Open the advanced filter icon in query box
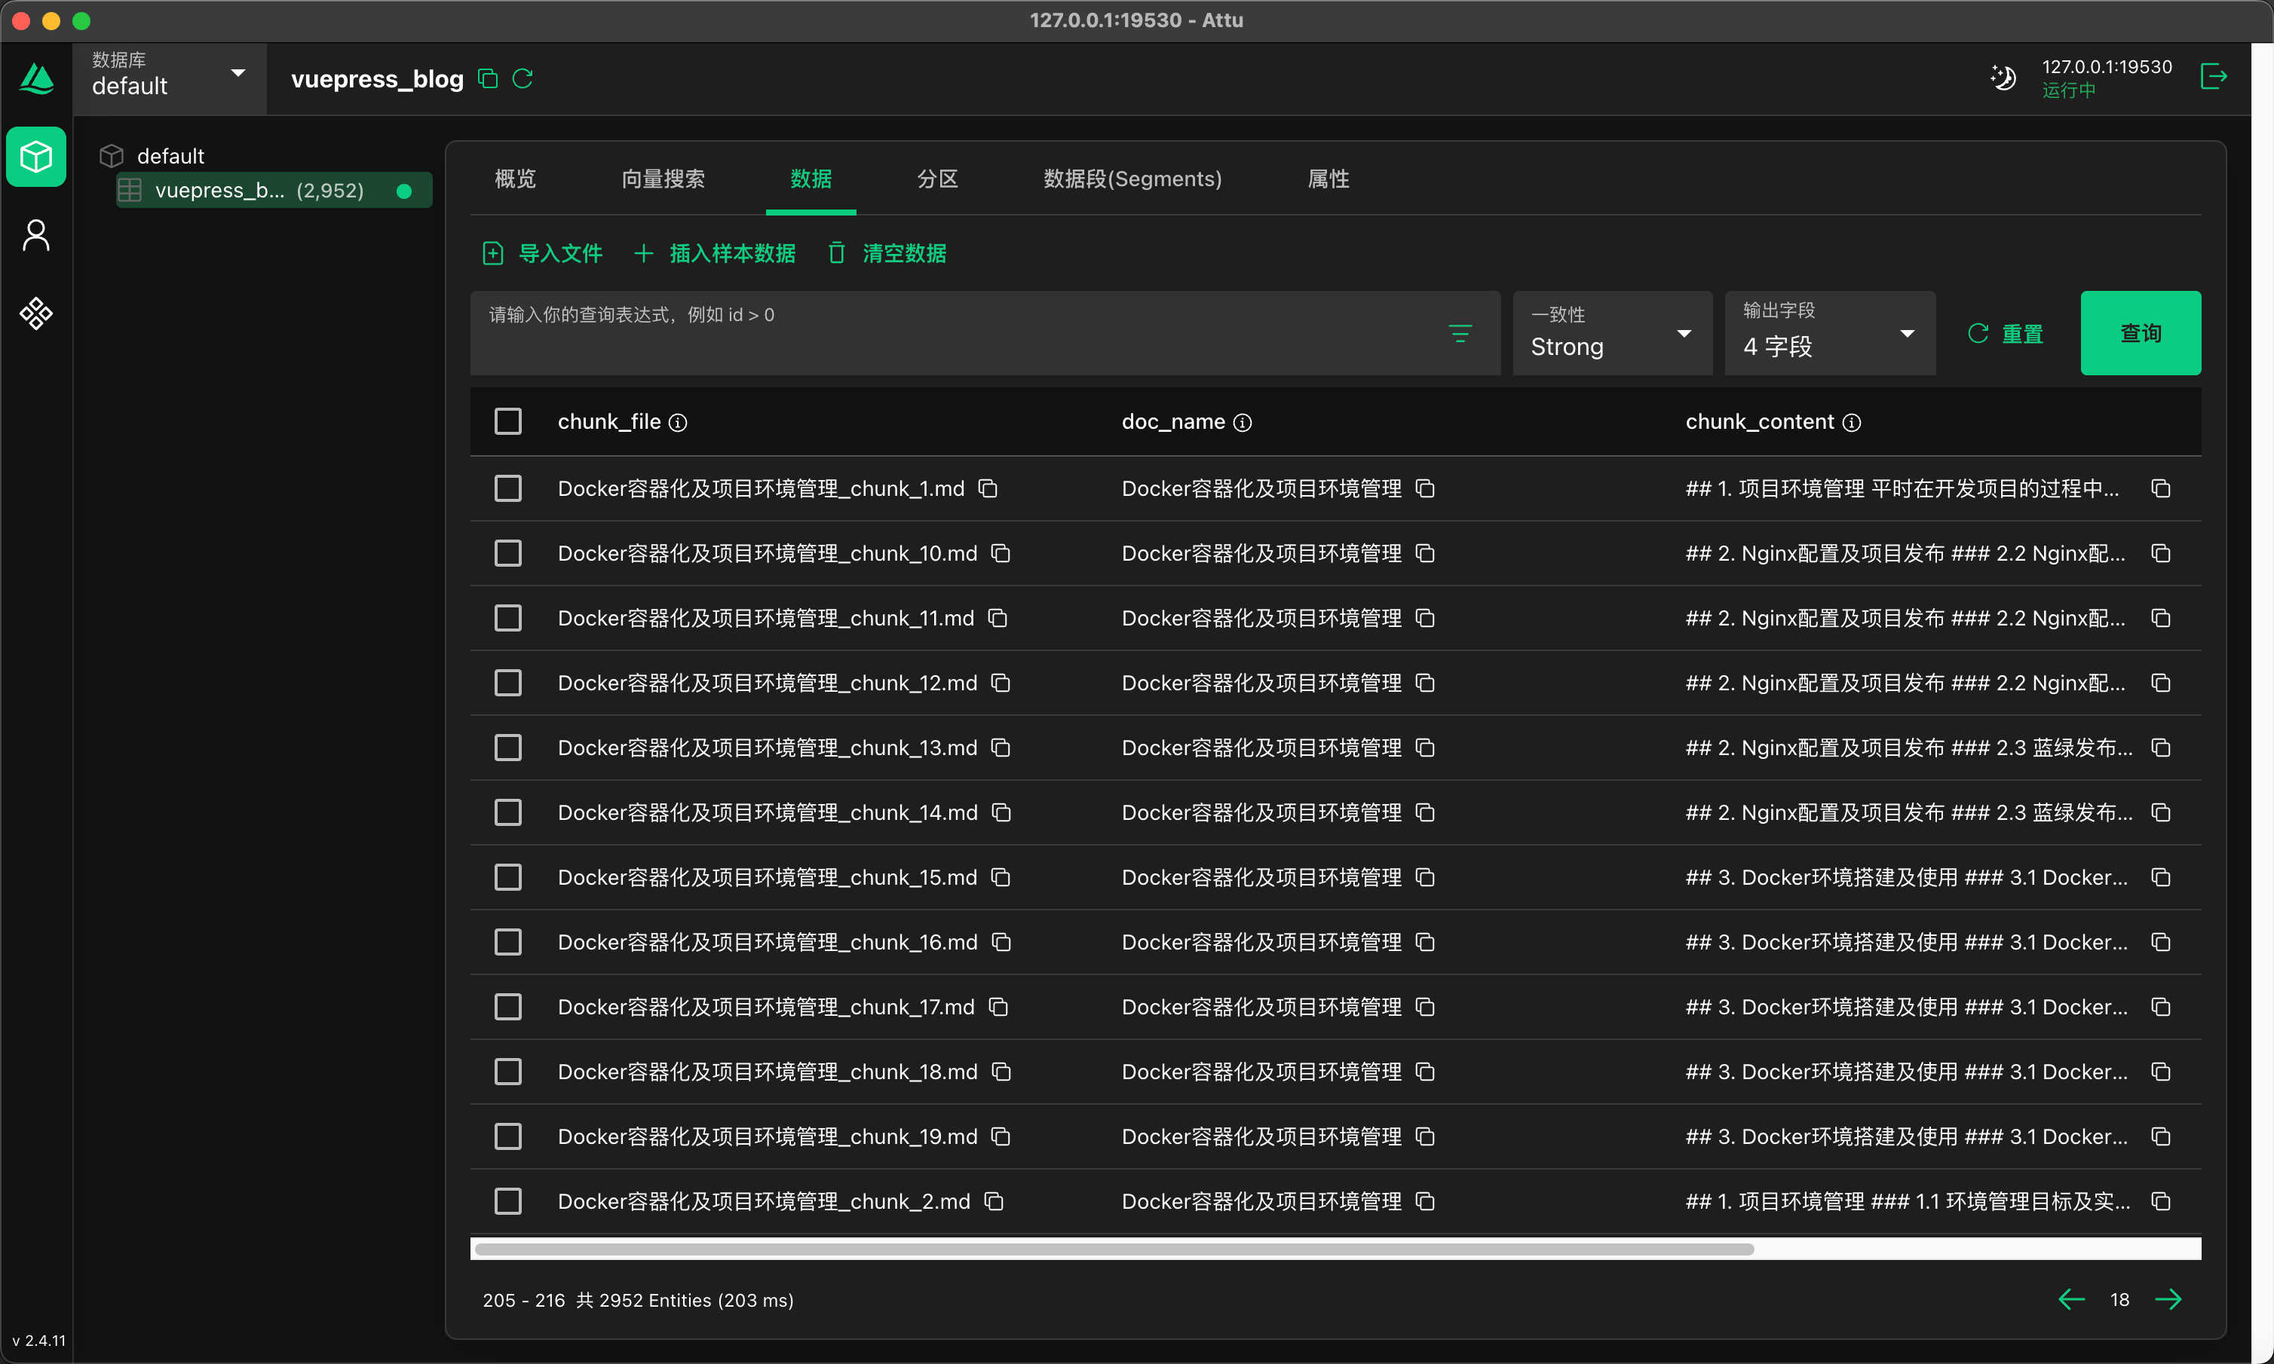The width and height of the screenshot is (2274, 1364). coord(1460,334)
